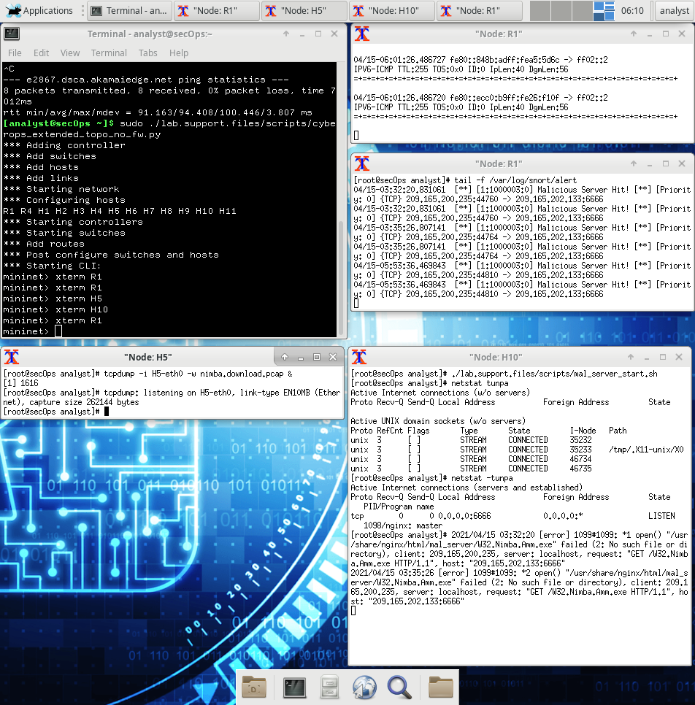Open the web browser globe icon in dock

pos(364,687)
